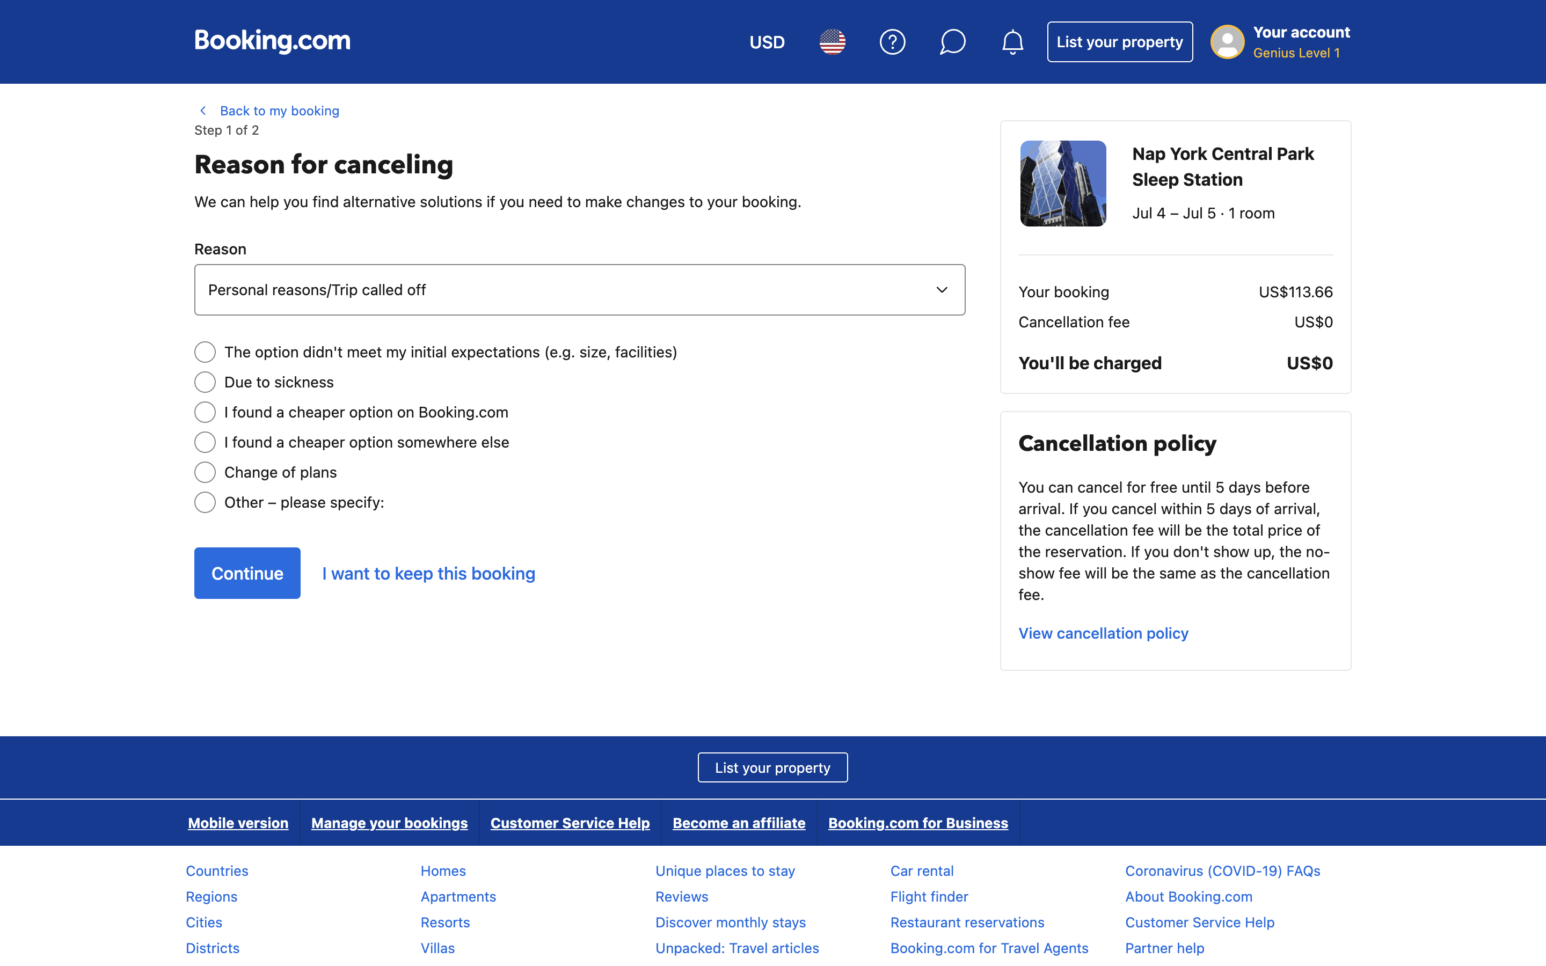Viewport: 1546px width, 966px height.
Task: Open 'Customer Service Help' footer tab
Action: [570, 823]
